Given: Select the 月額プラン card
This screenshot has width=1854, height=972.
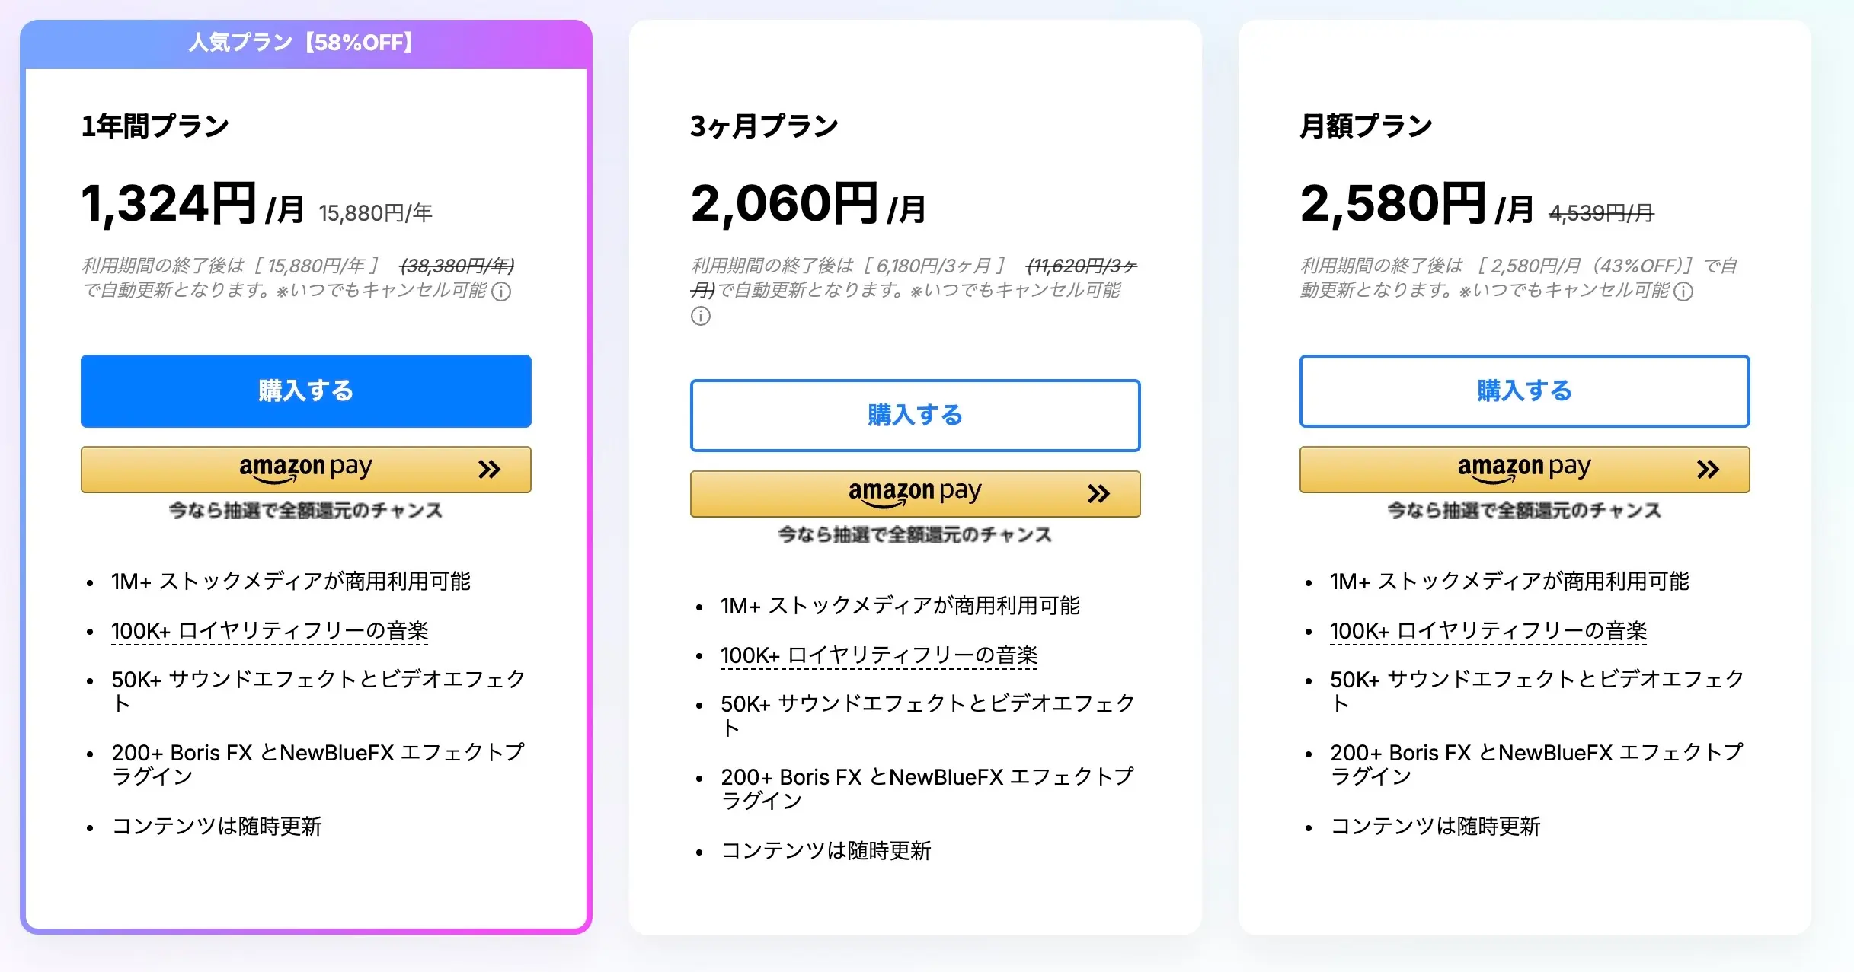Looking at the screenshot, I should click(x=1523, y=487).
